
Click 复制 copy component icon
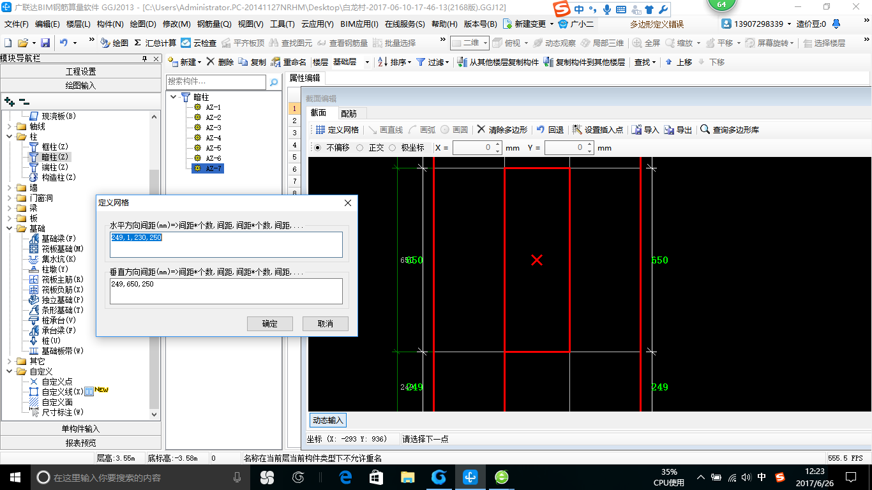(252, 62)
